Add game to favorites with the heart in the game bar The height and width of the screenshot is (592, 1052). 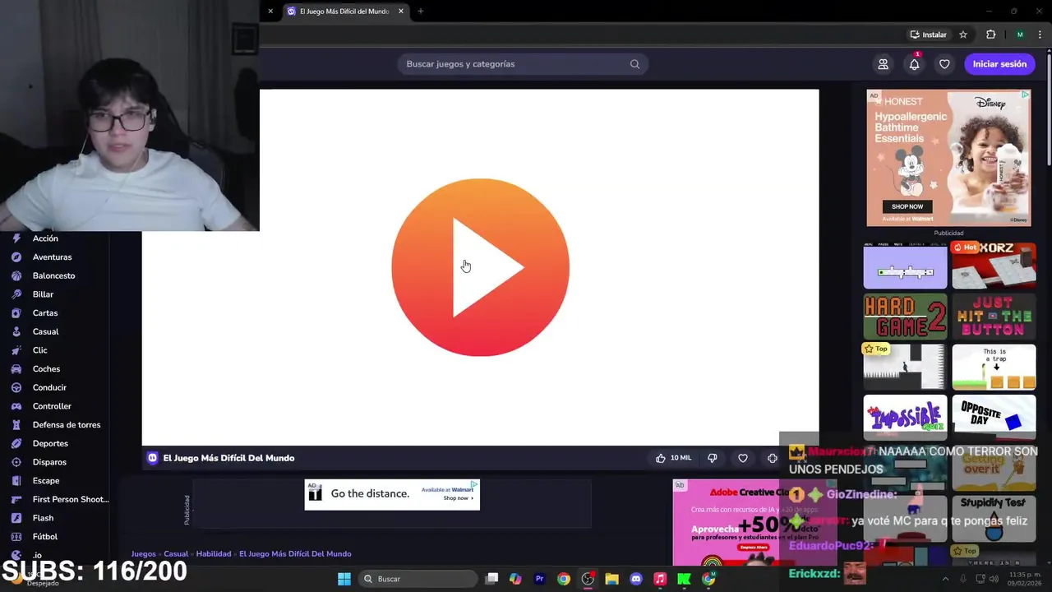pyautogui.click(x=743, y=458)
